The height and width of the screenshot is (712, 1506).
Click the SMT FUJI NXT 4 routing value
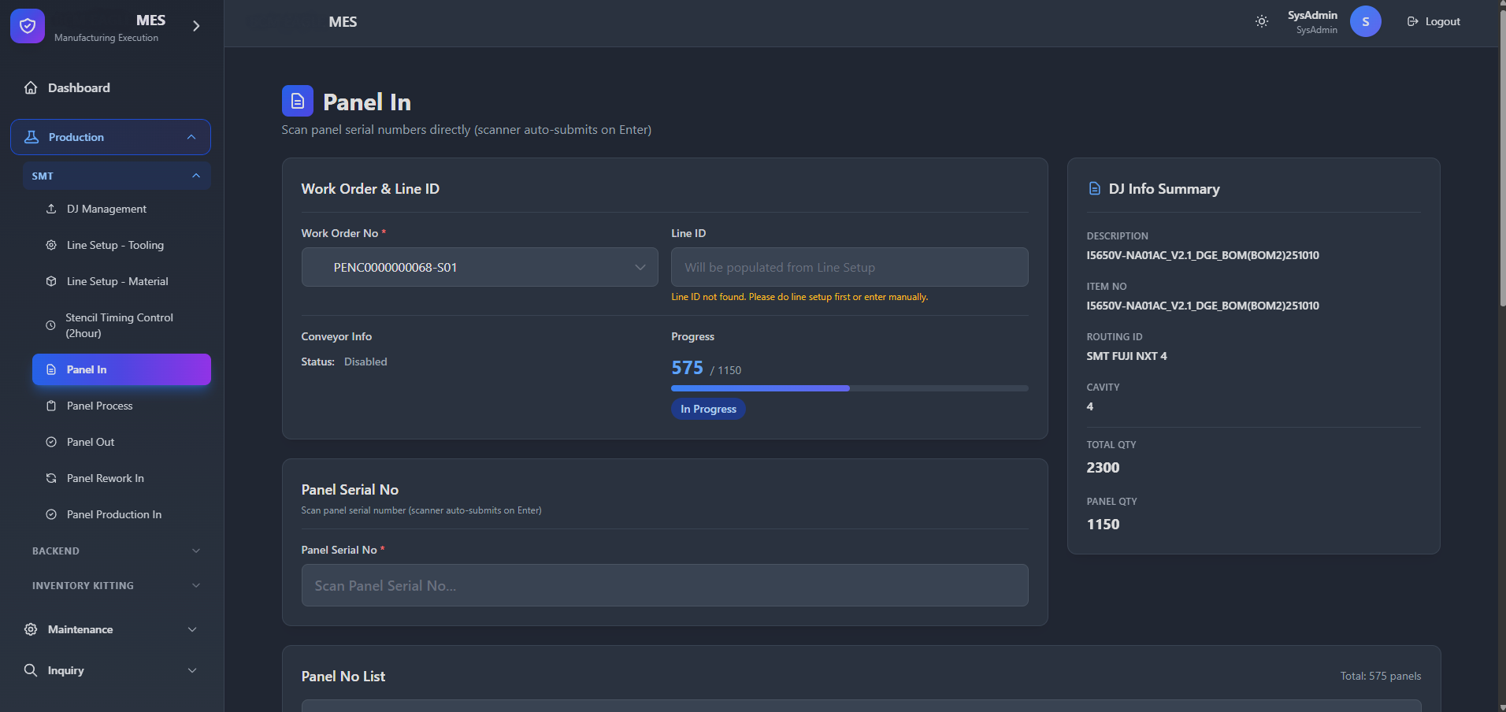click(1126, 356)
